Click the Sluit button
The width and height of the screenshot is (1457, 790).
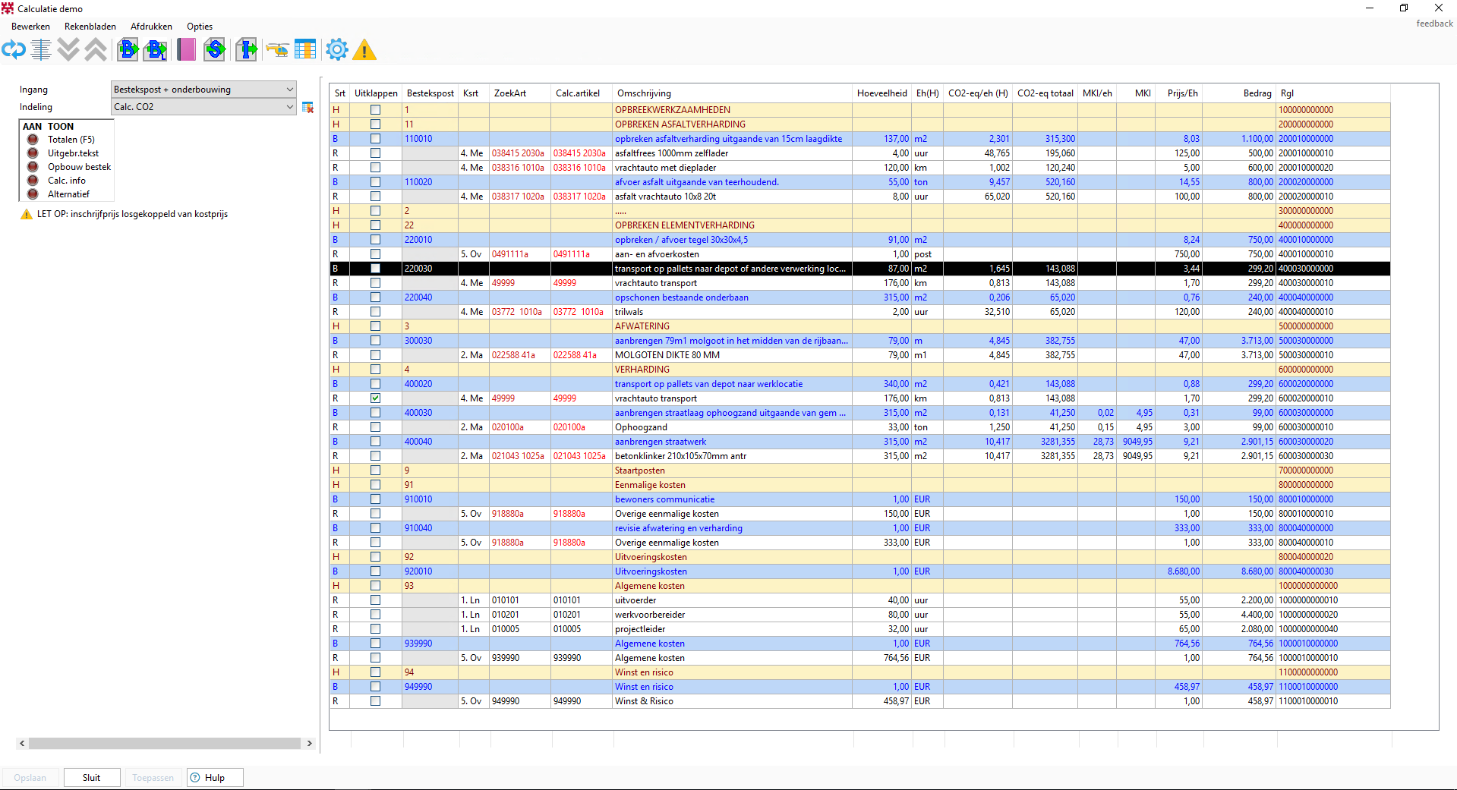coord(91,778)
